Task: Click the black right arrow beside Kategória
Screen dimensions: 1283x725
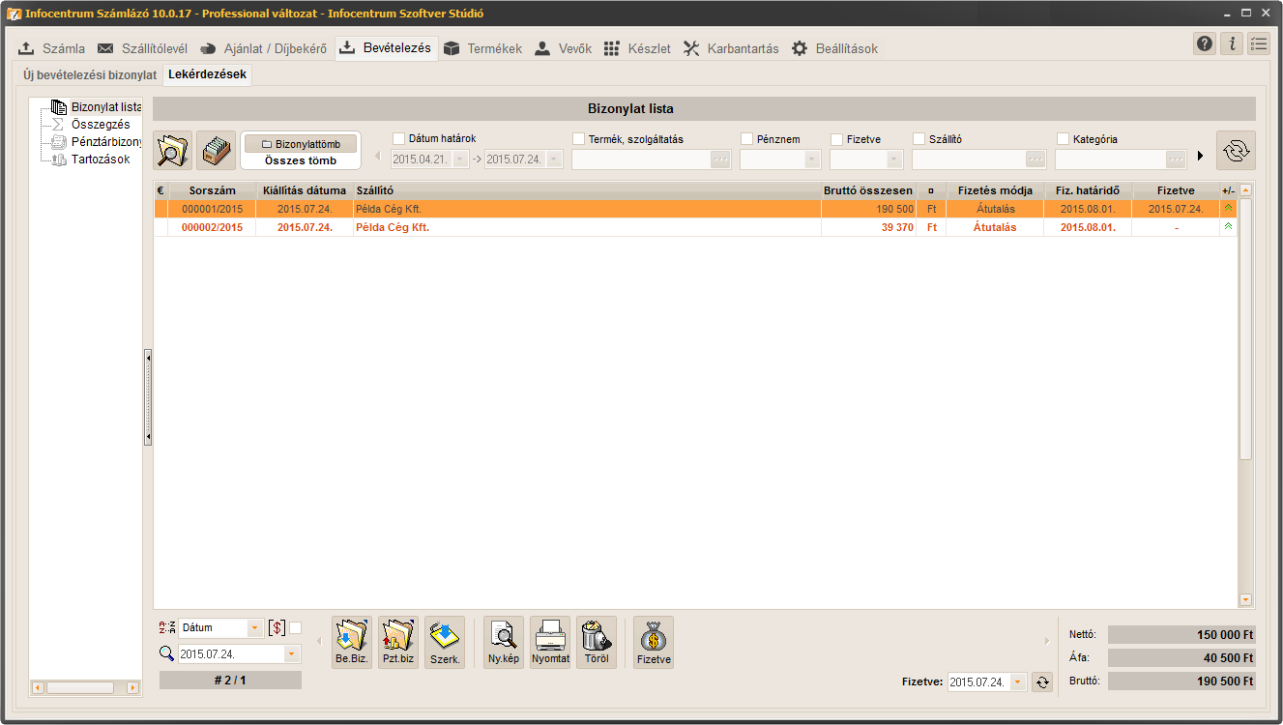Action: (x=1200, y=156)
